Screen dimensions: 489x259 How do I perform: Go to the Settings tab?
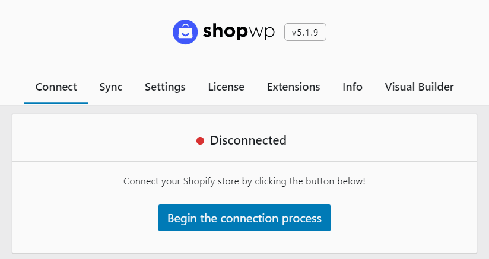coord(165,87)
